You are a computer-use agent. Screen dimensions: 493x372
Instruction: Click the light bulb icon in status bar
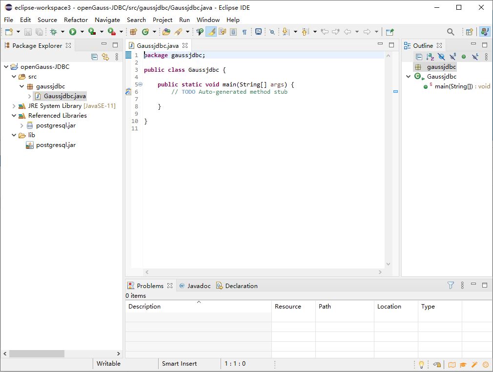click(421, 364)
